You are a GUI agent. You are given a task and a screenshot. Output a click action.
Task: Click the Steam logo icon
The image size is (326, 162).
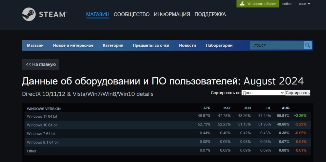click(x=29, y=14)
